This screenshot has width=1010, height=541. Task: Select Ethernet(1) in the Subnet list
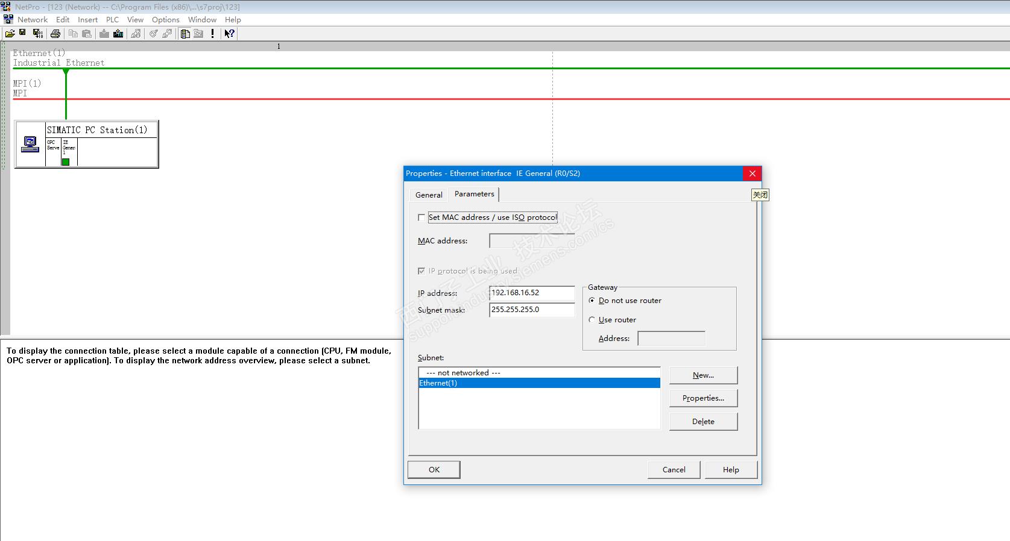pyautogui.click(x=539, y=383)
